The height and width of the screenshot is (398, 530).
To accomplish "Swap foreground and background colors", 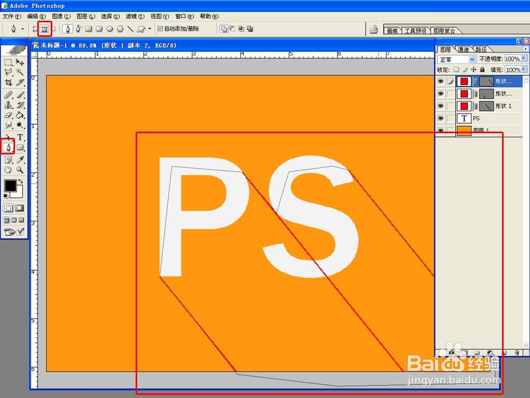I will [x=21, y=181].
